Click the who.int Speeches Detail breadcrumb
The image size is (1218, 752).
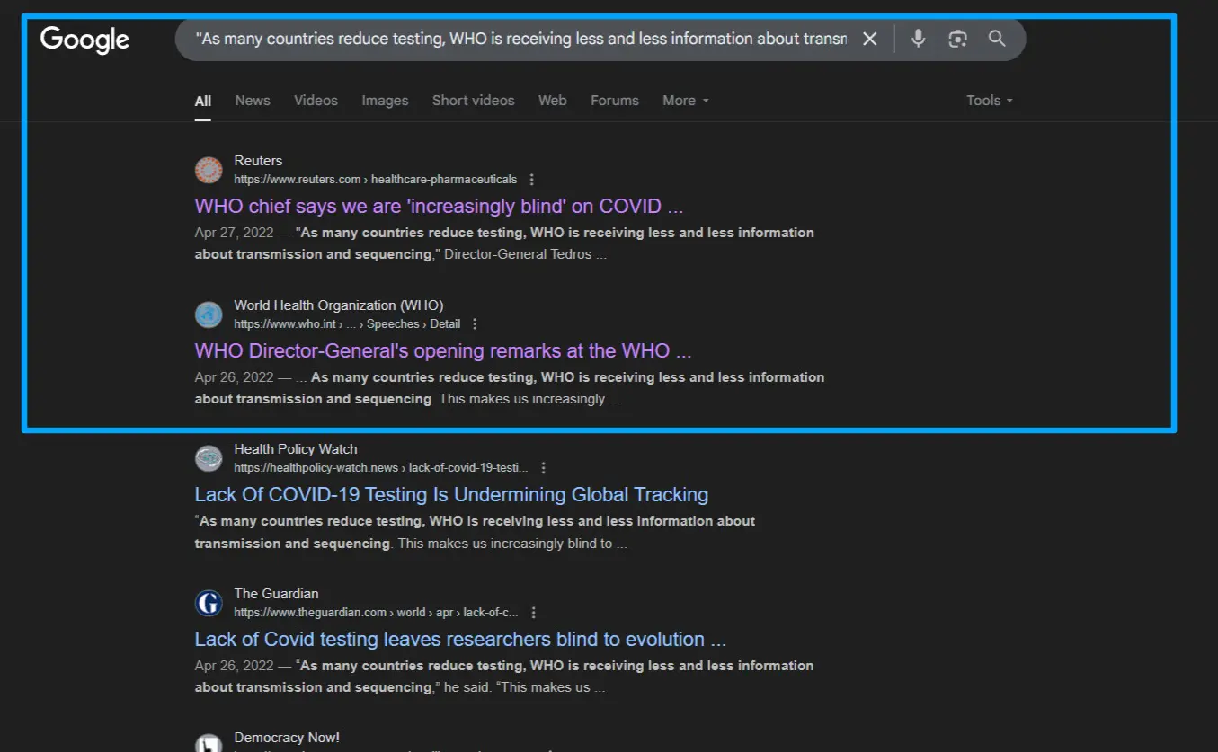(x=347, y=324)
